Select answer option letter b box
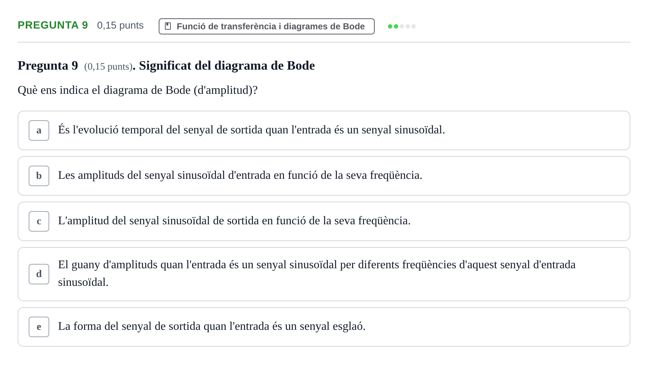Viewport: 648px width, 365px height. coord(39,176)
